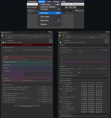Expand the left Transform component foldout
The height and width of the screenshot is (118, 111).
(2, 40)
